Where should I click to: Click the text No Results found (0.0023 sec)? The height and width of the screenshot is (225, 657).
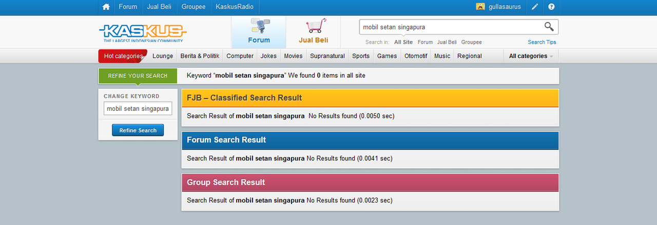pos(349,200)
